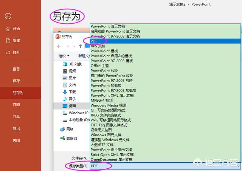
Task: Choose 增强型 Windows 元文件 type
Action: pyautogui.click(x=165, y=140)
